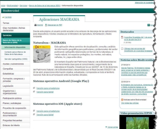Open Preguntas frecuentes menu item
This screenshot has width=160, height=129.
(16, 120)
